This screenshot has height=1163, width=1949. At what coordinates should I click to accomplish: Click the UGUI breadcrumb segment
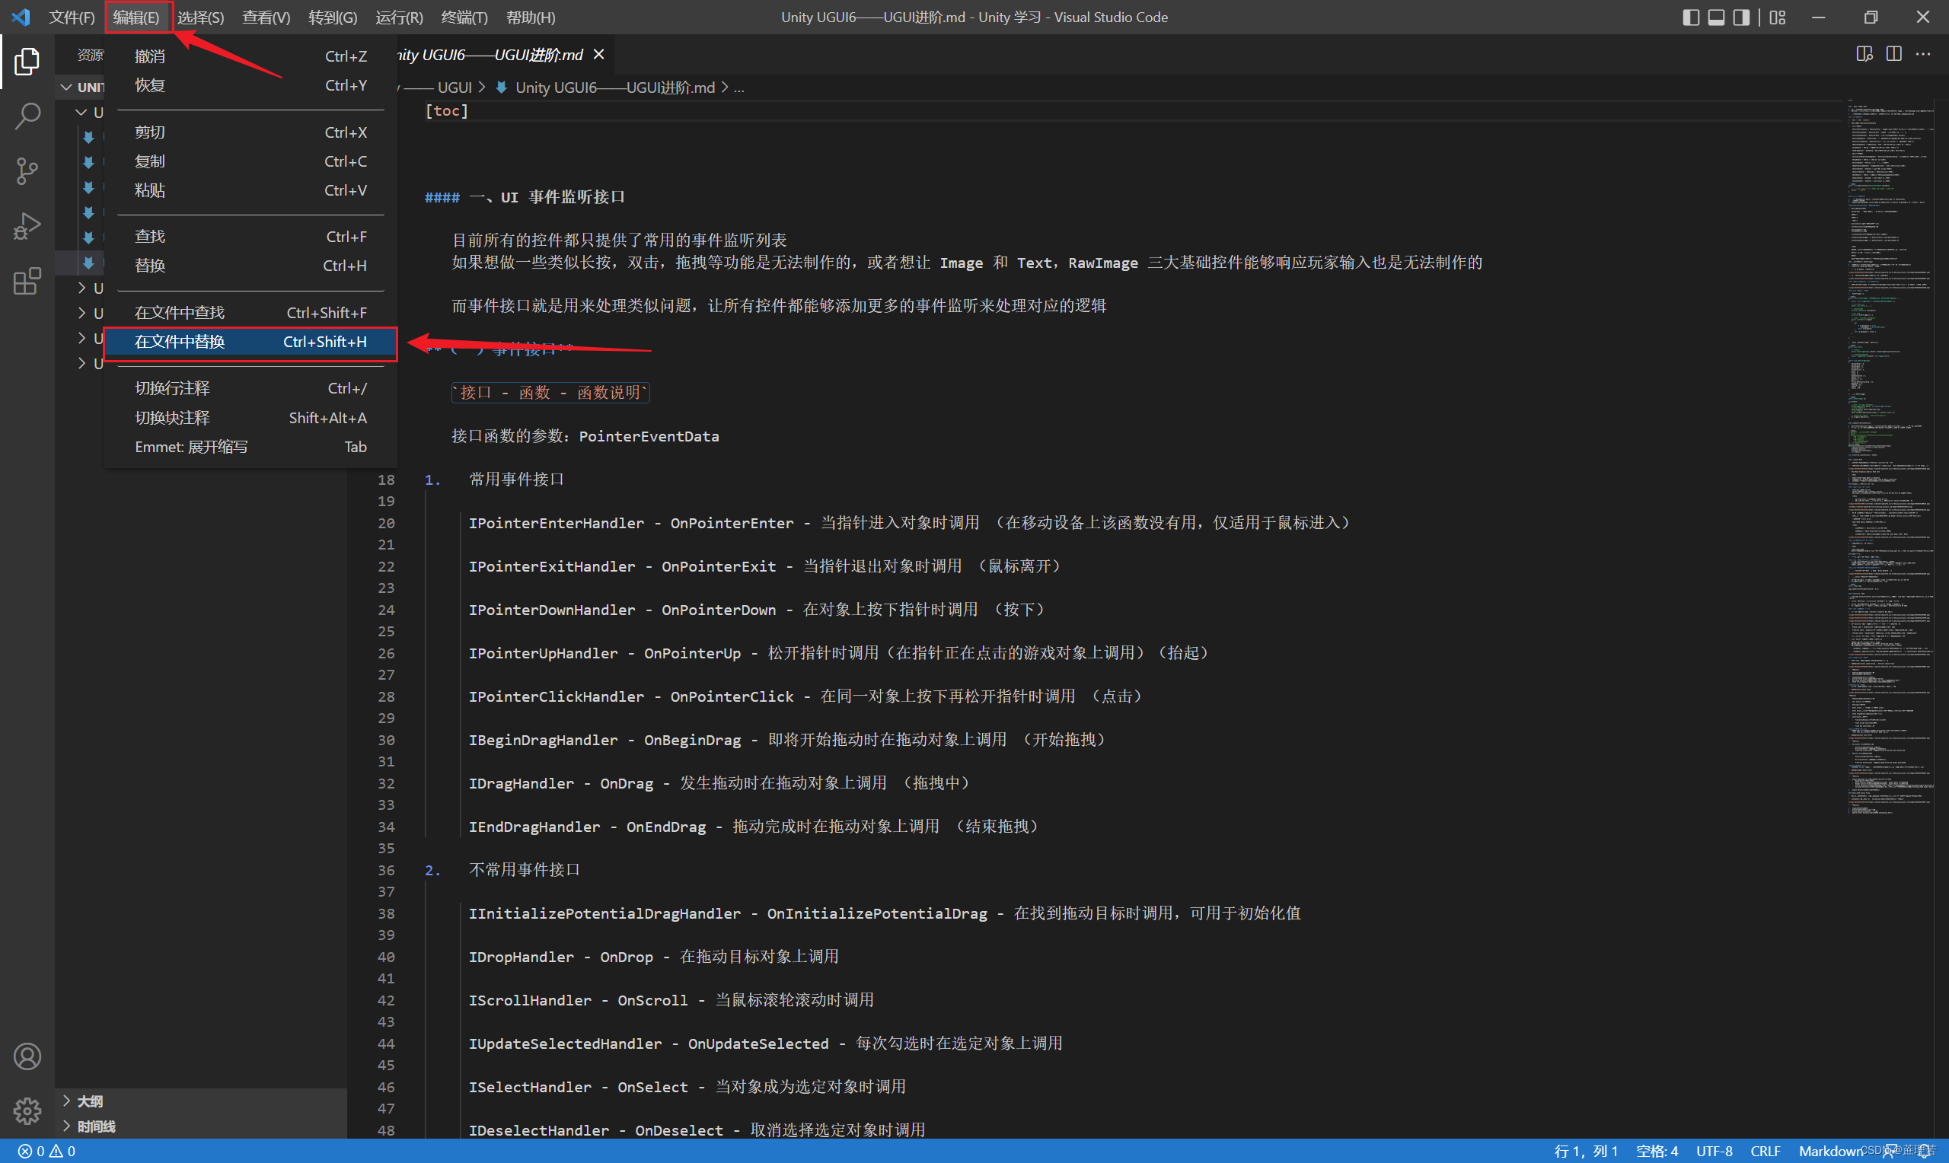pos(455,88)
